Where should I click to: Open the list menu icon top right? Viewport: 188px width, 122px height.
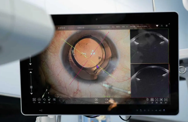point(166,26)
